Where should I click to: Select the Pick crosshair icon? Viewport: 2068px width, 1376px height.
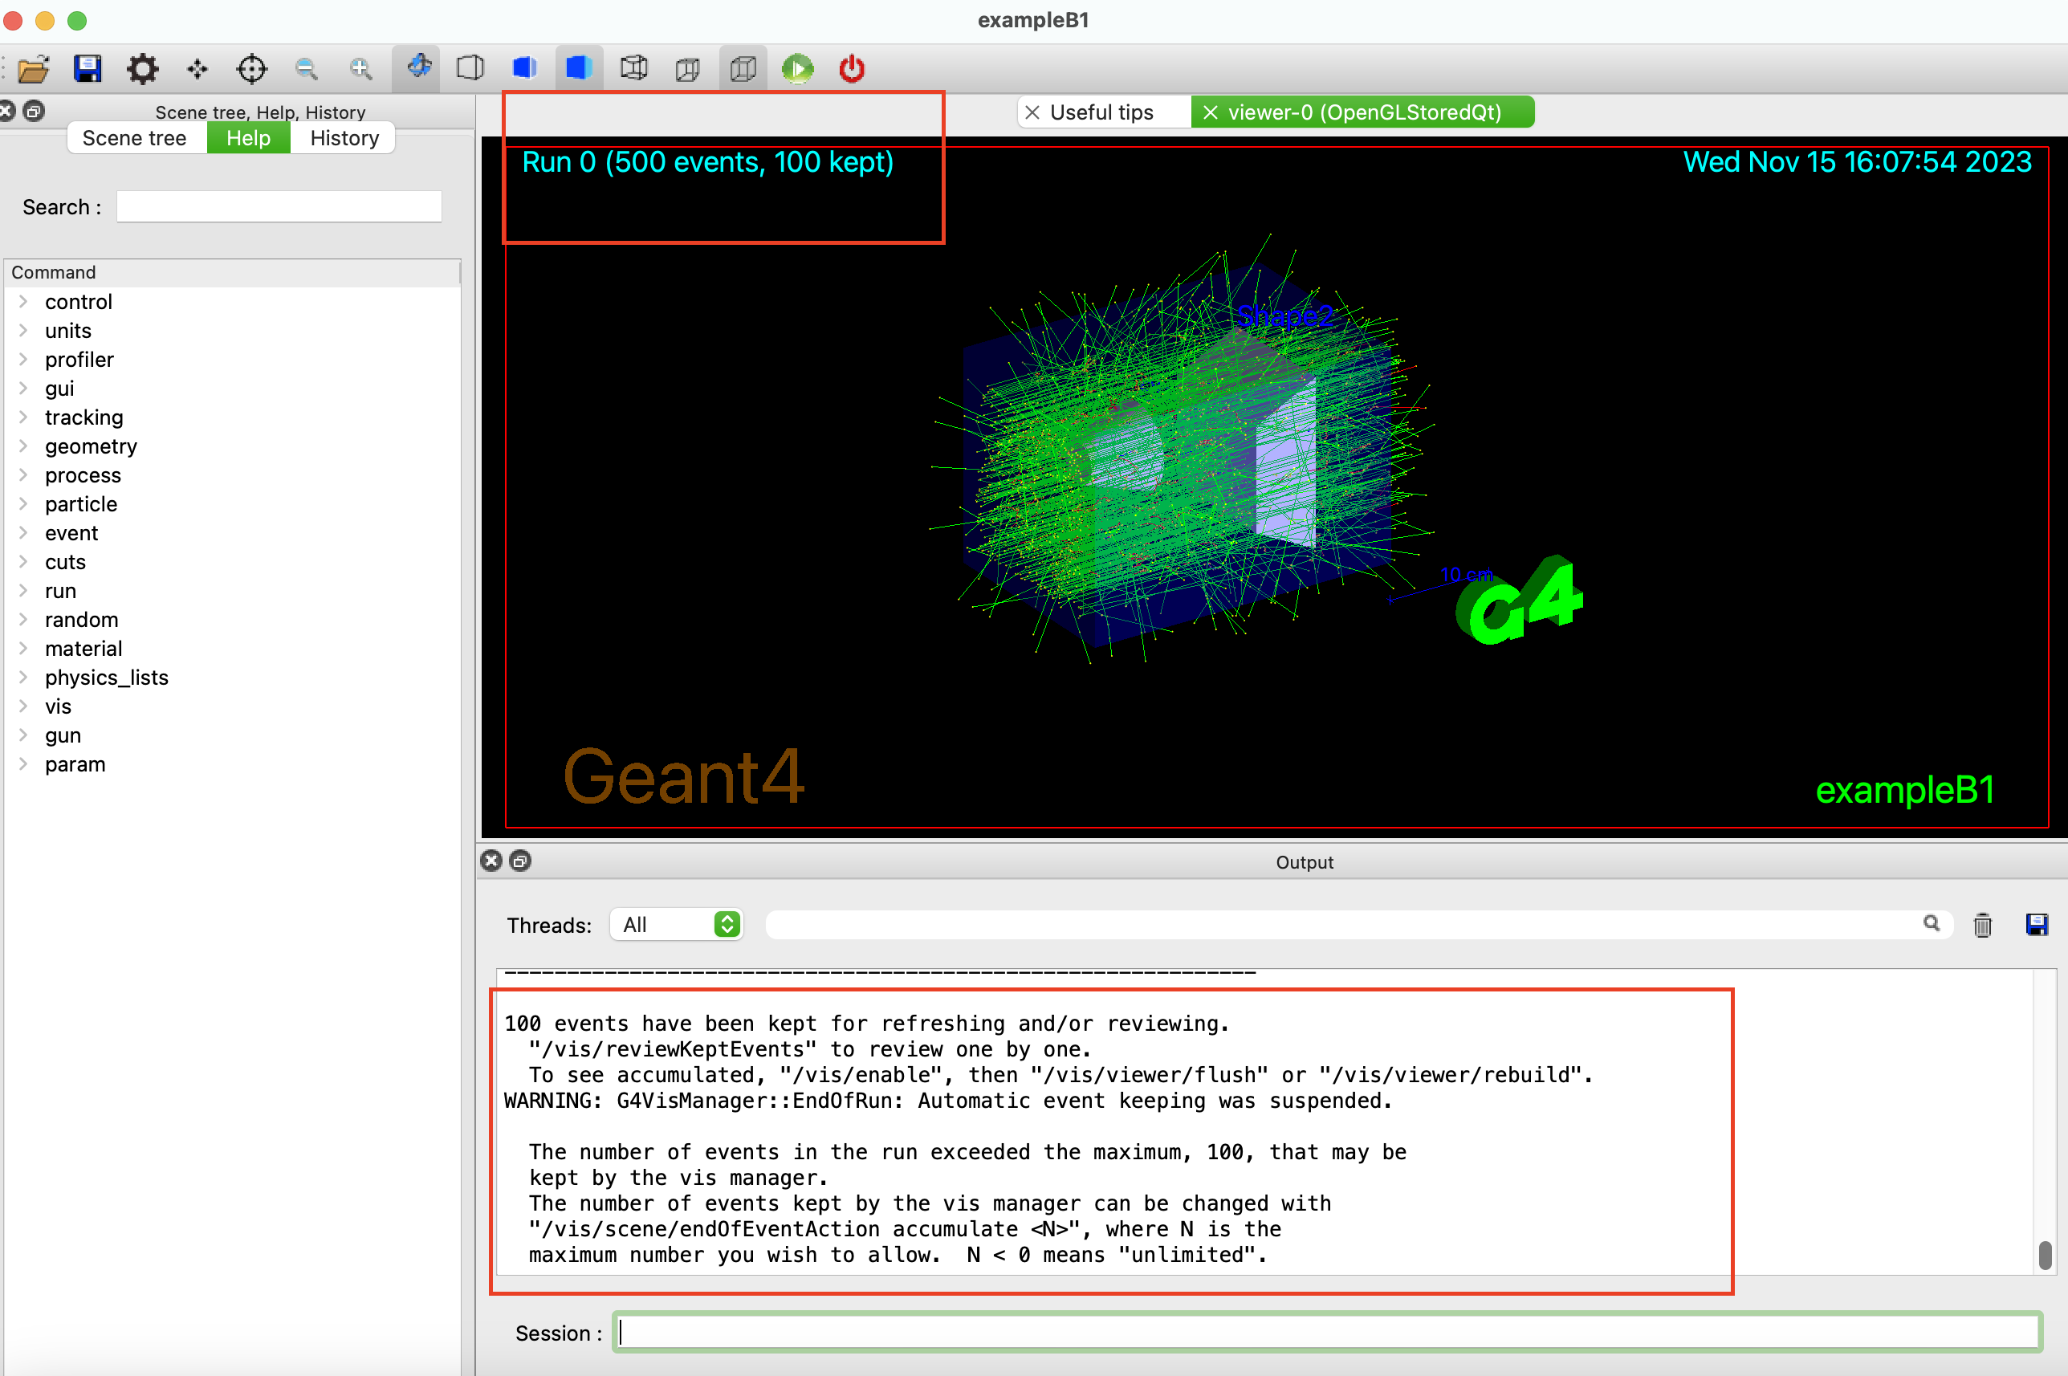pos(252,68)
